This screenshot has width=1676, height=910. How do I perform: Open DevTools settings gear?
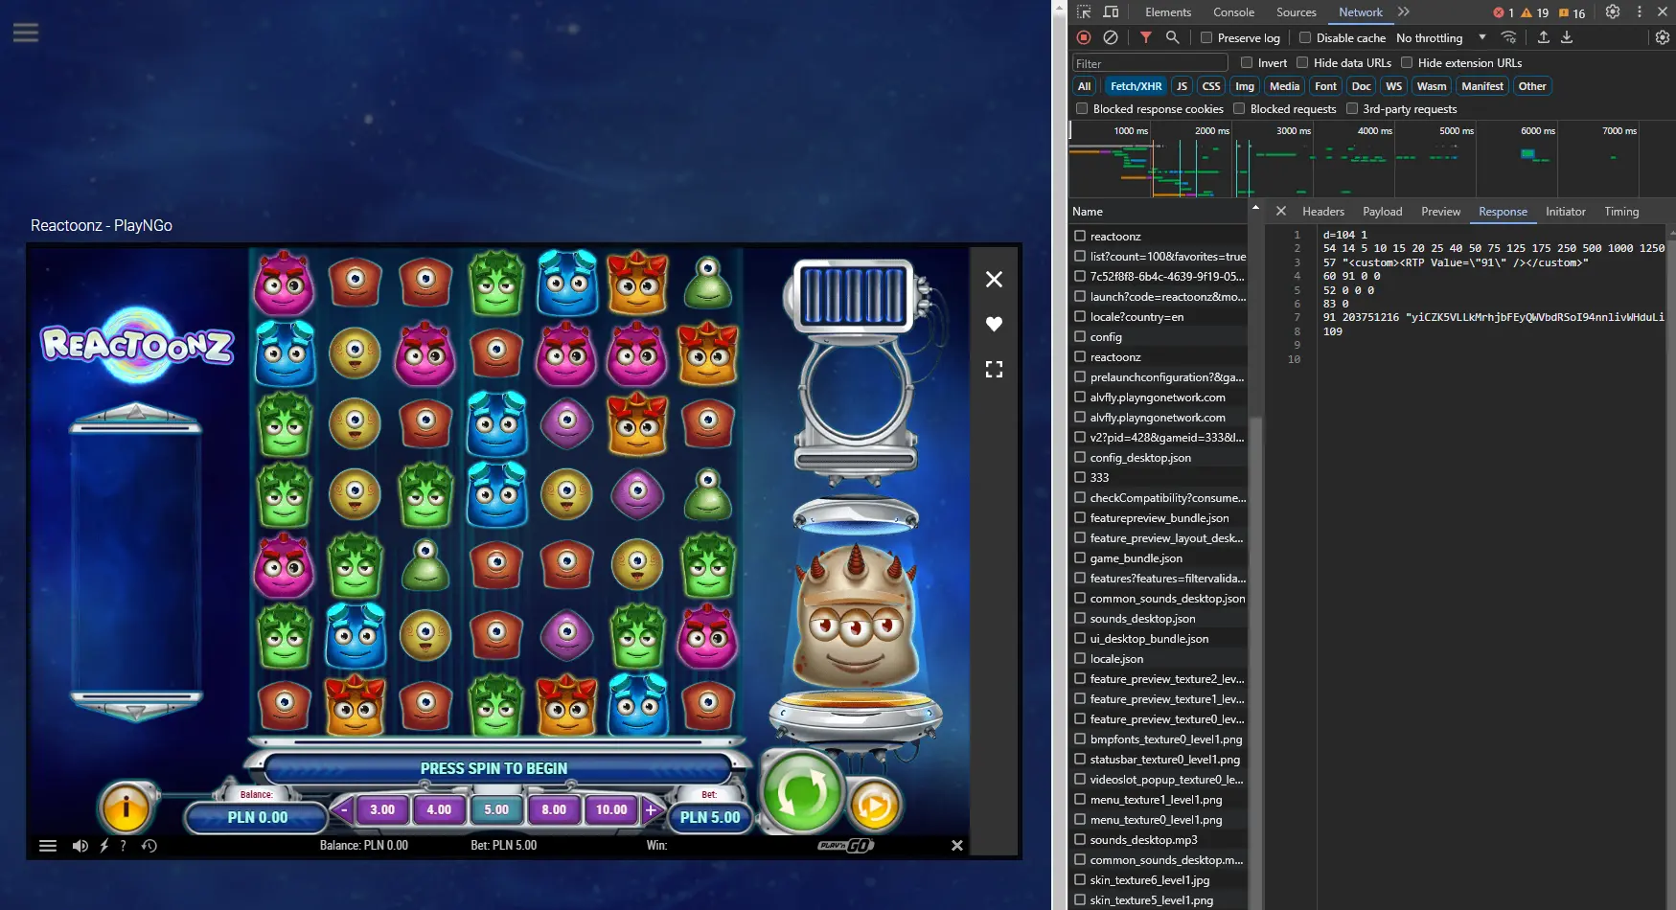1613,12
